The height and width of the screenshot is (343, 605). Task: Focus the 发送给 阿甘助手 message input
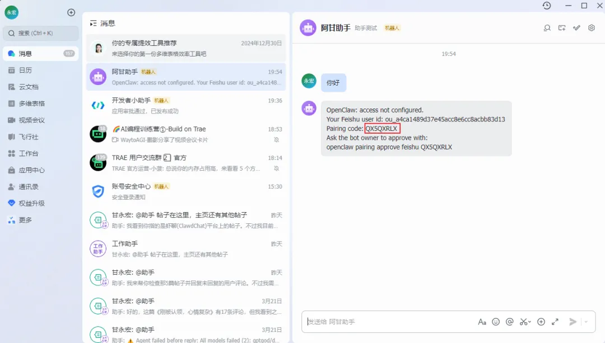(390, 322)
